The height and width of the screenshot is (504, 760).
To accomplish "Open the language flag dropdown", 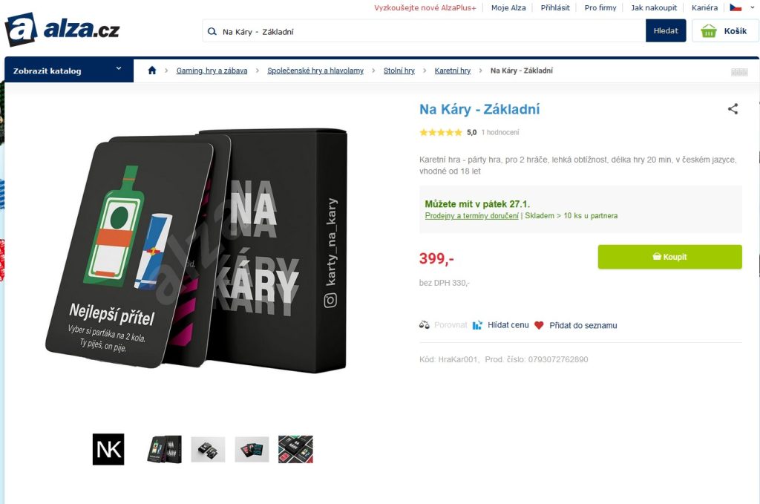I will click(x=742, y=7).
